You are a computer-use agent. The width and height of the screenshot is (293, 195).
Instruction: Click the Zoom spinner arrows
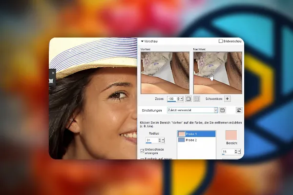click(x=178, y=98)
